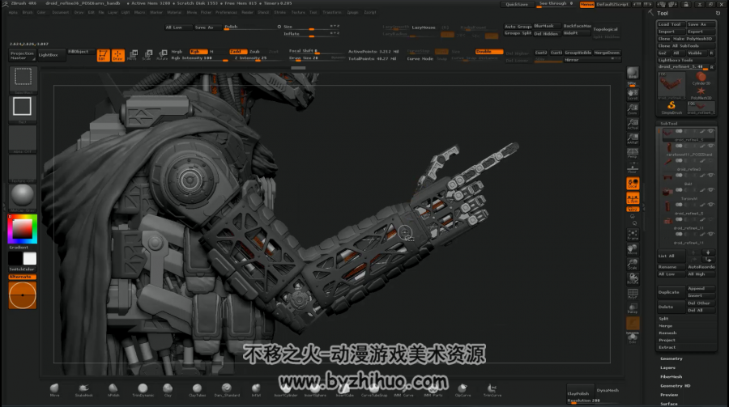This screenshot has width=729, height=407.
Task: Open the material sphere picker
Action: (x=23, y=196)
